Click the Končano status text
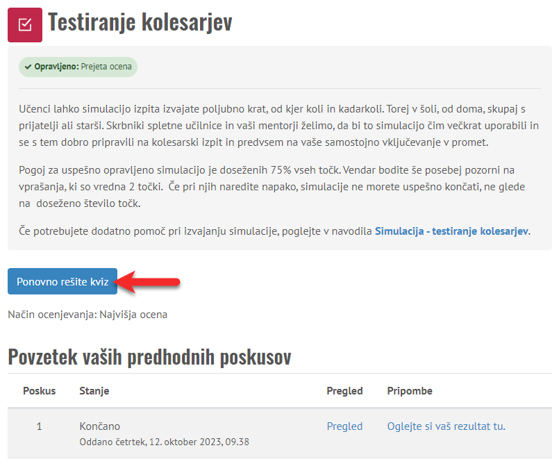This screenshot has height=466, width=559. tap(100, 426)
